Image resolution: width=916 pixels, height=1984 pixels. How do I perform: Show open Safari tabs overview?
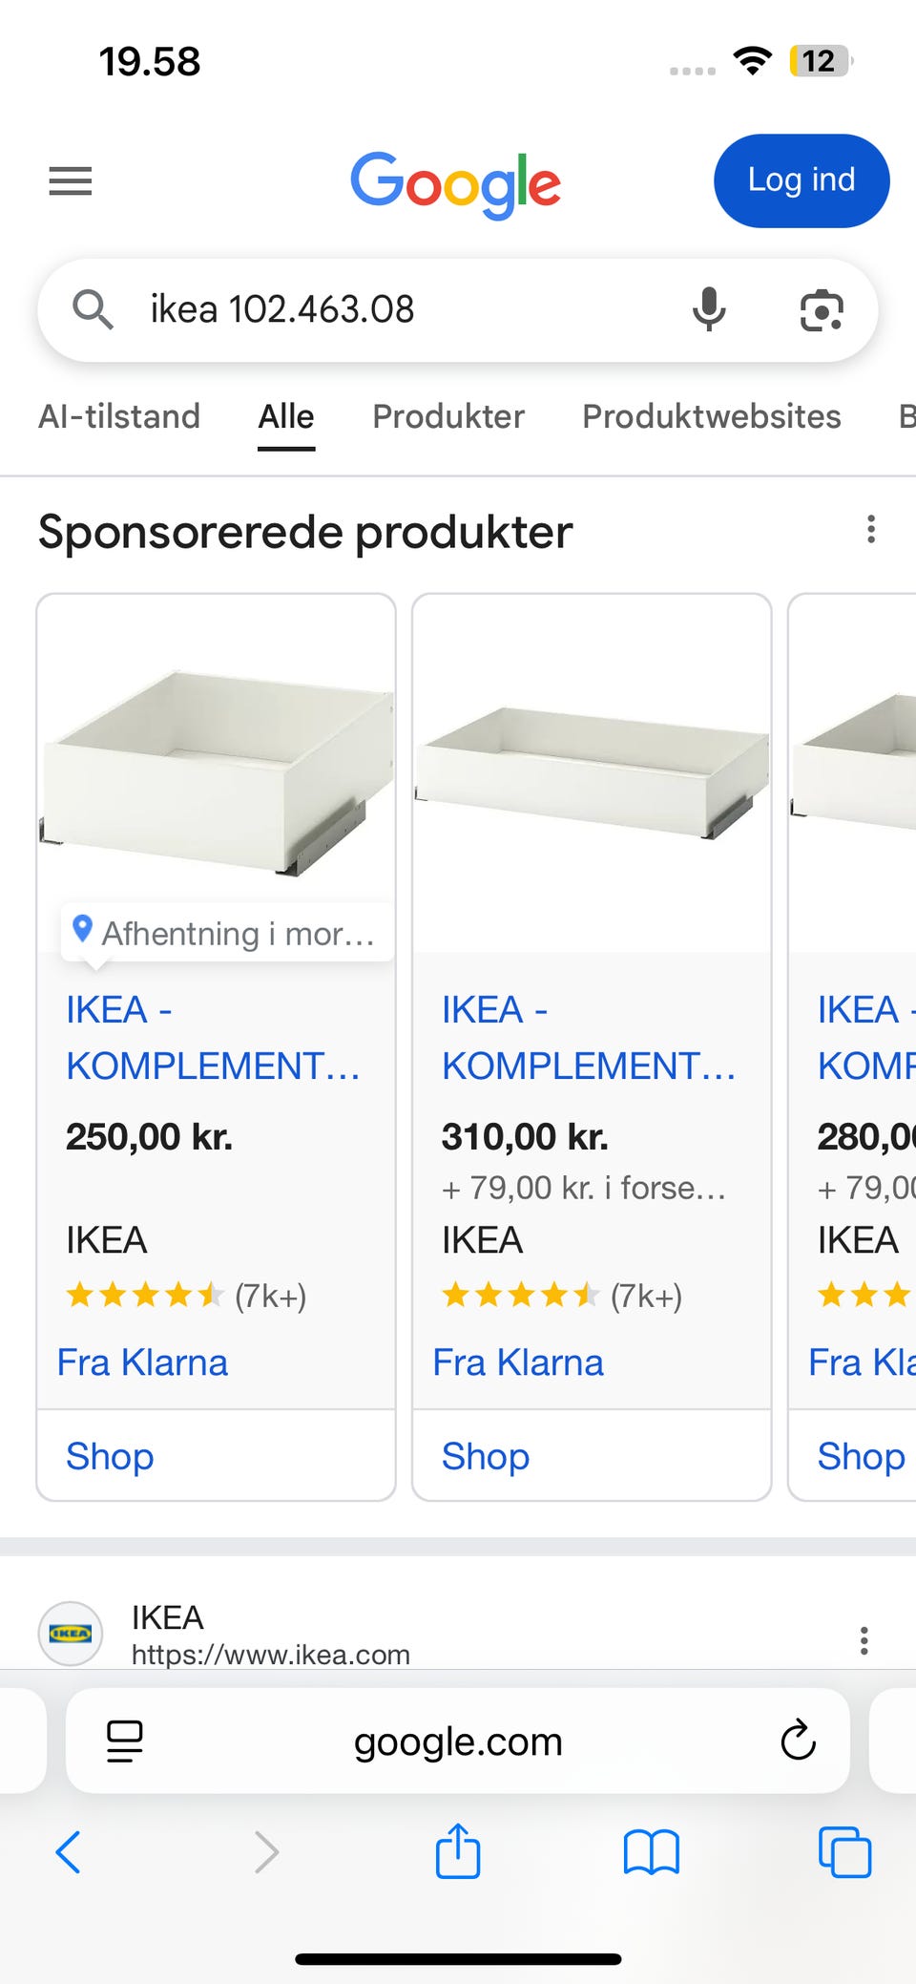844,1852
